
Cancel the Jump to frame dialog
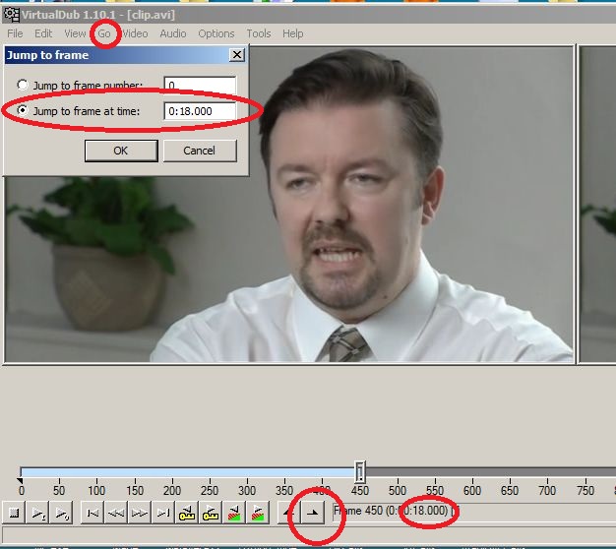coord(200,151)
